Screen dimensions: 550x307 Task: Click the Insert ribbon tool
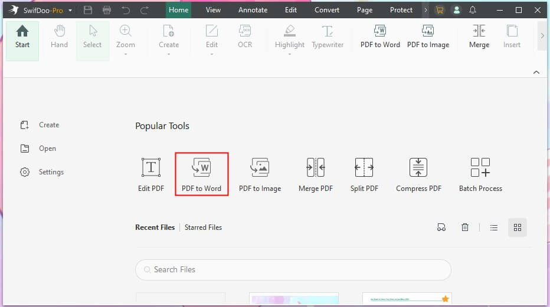click(512, 37)
